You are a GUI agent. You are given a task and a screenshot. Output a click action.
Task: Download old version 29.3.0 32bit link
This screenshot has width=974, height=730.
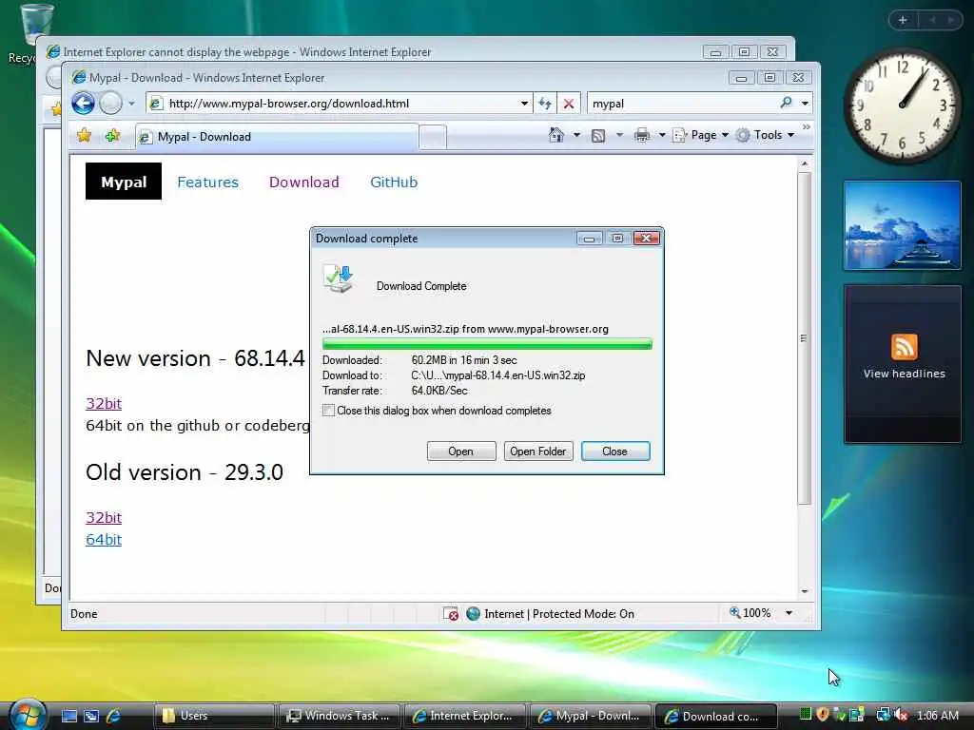104,517
